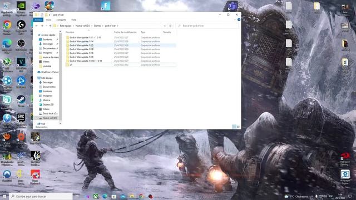Open Quick Access toolbar properties icon in title bar
The image size is (356, 200).
click(x=42, y=15)
